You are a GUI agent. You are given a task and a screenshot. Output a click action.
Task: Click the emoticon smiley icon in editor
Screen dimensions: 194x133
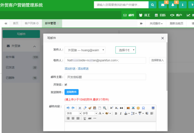pos(138,108)
